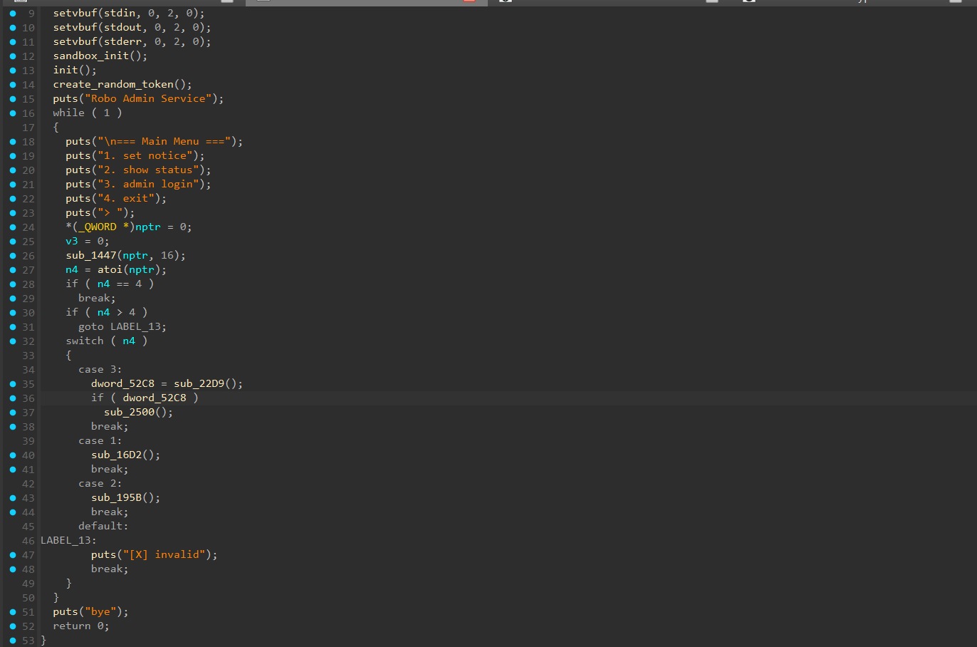Select the dword_52C8 variable in if statement

[154, 398]
